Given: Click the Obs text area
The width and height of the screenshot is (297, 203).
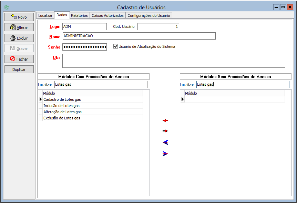Looking at the screenshot, I should 174,61.
